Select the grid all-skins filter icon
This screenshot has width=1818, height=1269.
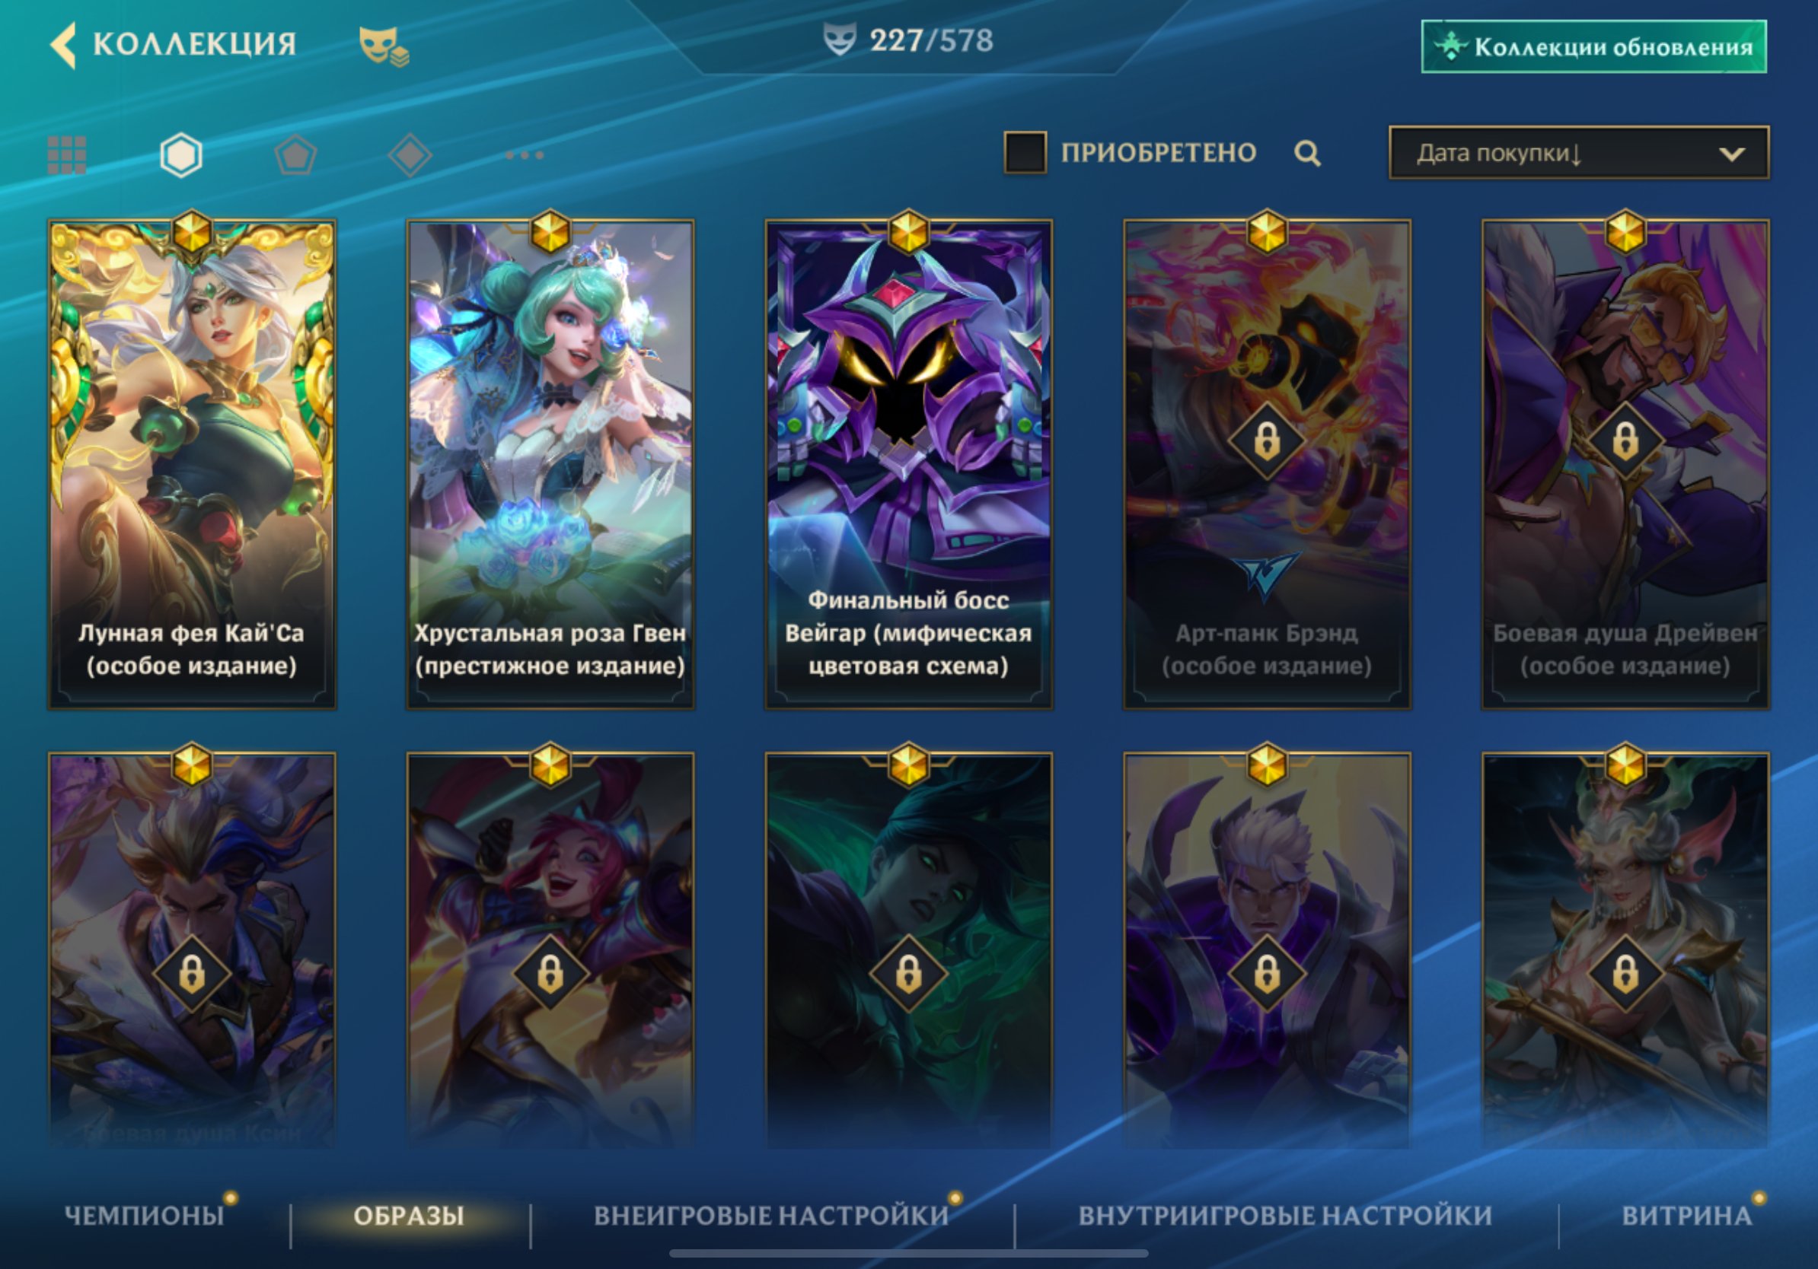(x=67, y=154)
